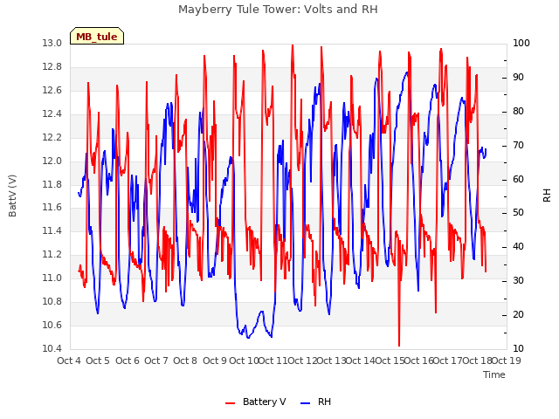Click the red Battery V legend swatch
Image resolution: width=559 pixels, height=419 pixels.
pyautogui.click(x=231, y=403)
